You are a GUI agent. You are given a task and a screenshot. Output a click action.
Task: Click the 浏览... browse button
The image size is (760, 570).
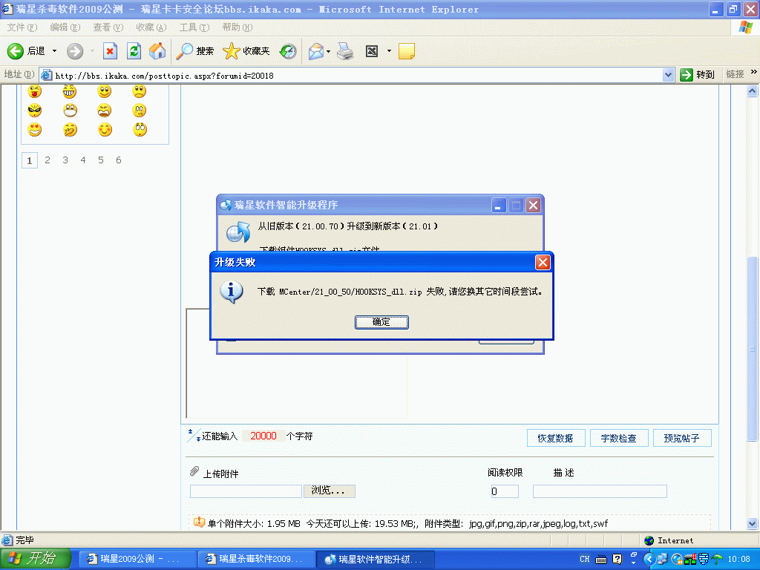(x=329, y=491)
